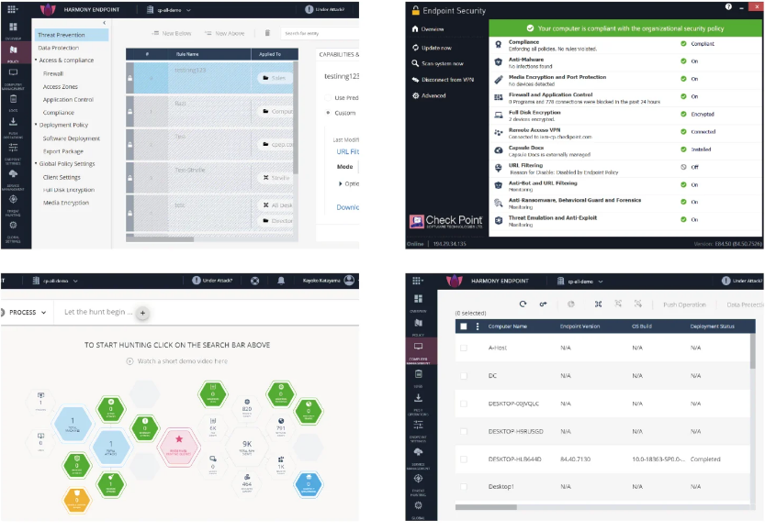The height and width of the screenshot is (531, 765).
Task: Open Push Operations icon in top-left sidebar
Action: (13, 121)
